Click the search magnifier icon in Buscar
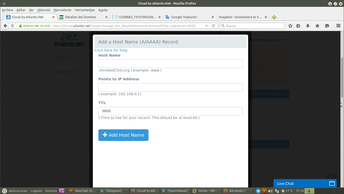Image resolution: width=344 pixels, height=194 pixels. [223, 26]
